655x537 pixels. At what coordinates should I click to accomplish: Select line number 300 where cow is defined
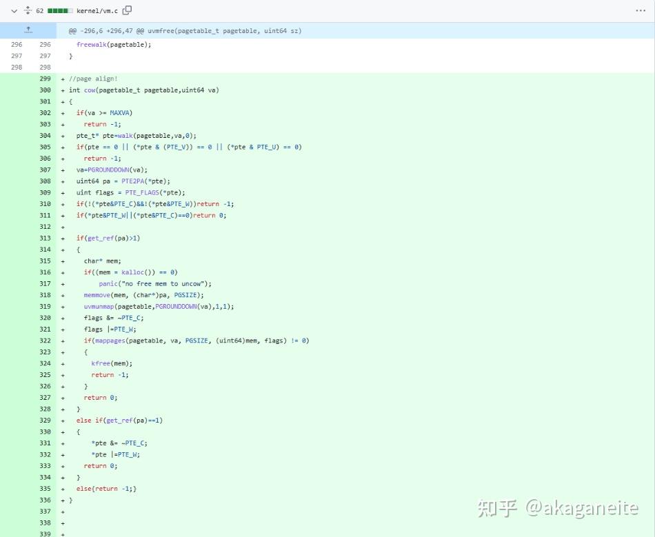pos(45,90)
